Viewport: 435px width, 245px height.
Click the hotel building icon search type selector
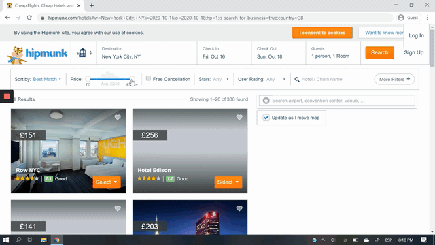coord(84,53)
